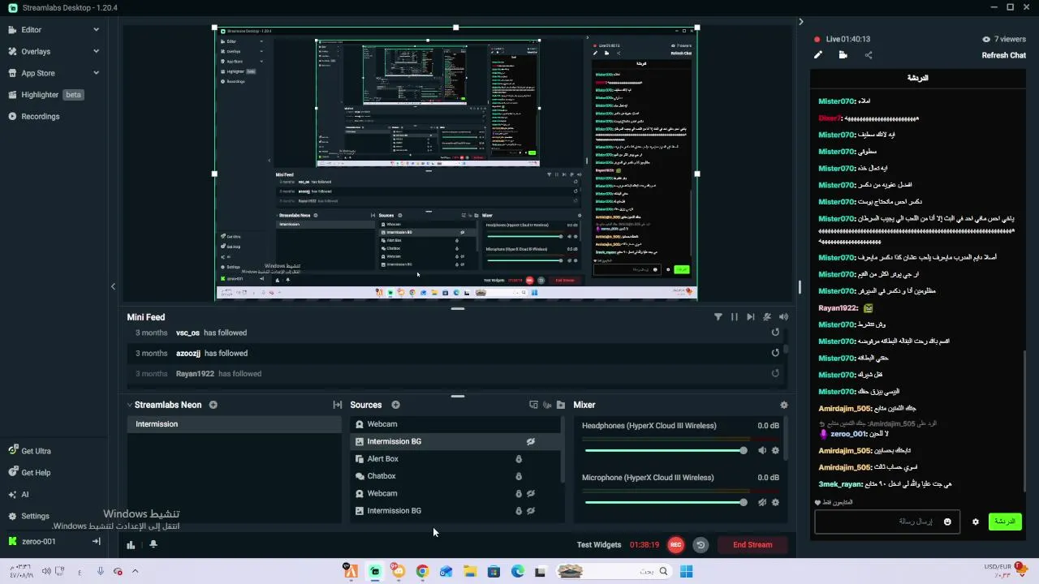The height and width of the screenshot is (584, 1039).
Task: Click Test Widgets
Action: [599, 545]
